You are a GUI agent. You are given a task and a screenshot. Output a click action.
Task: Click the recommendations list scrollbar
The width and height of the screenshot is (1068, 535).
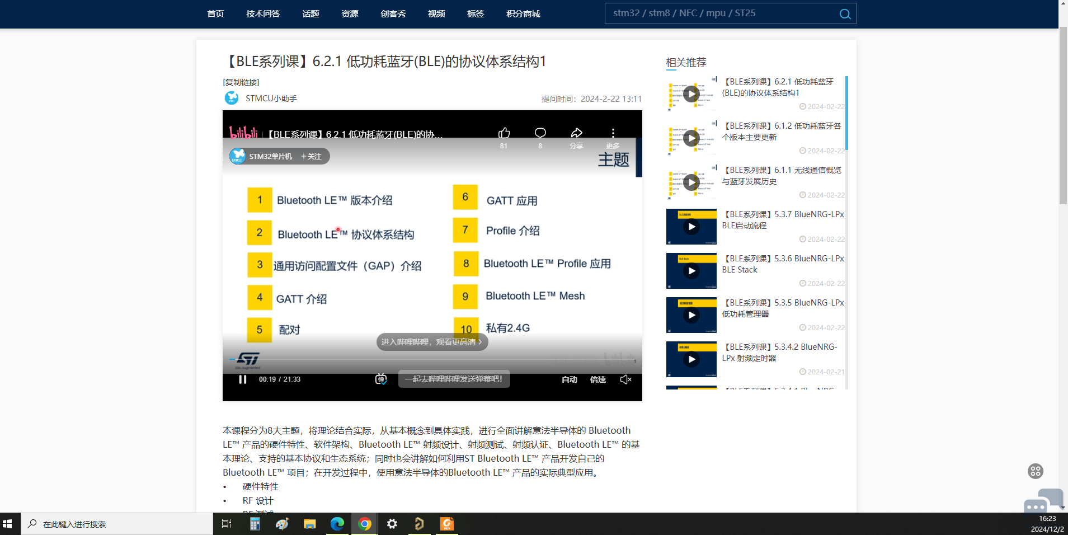click(846, 113)
